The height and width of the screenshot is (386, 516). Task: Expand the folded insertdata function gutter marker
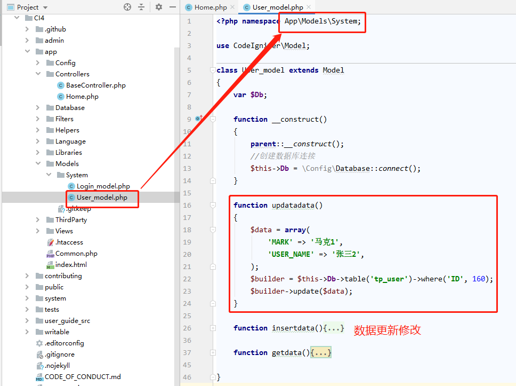point(213,328)
